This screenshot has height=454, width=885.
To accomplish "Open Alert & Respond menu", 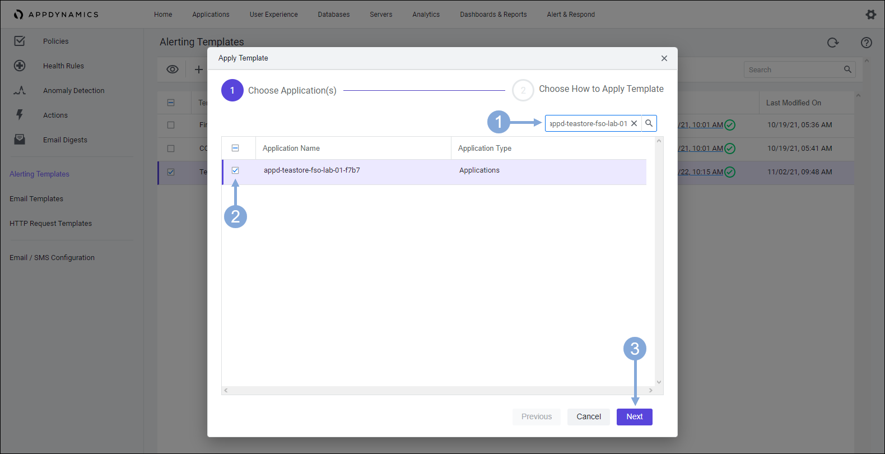I will coord(571,15).
